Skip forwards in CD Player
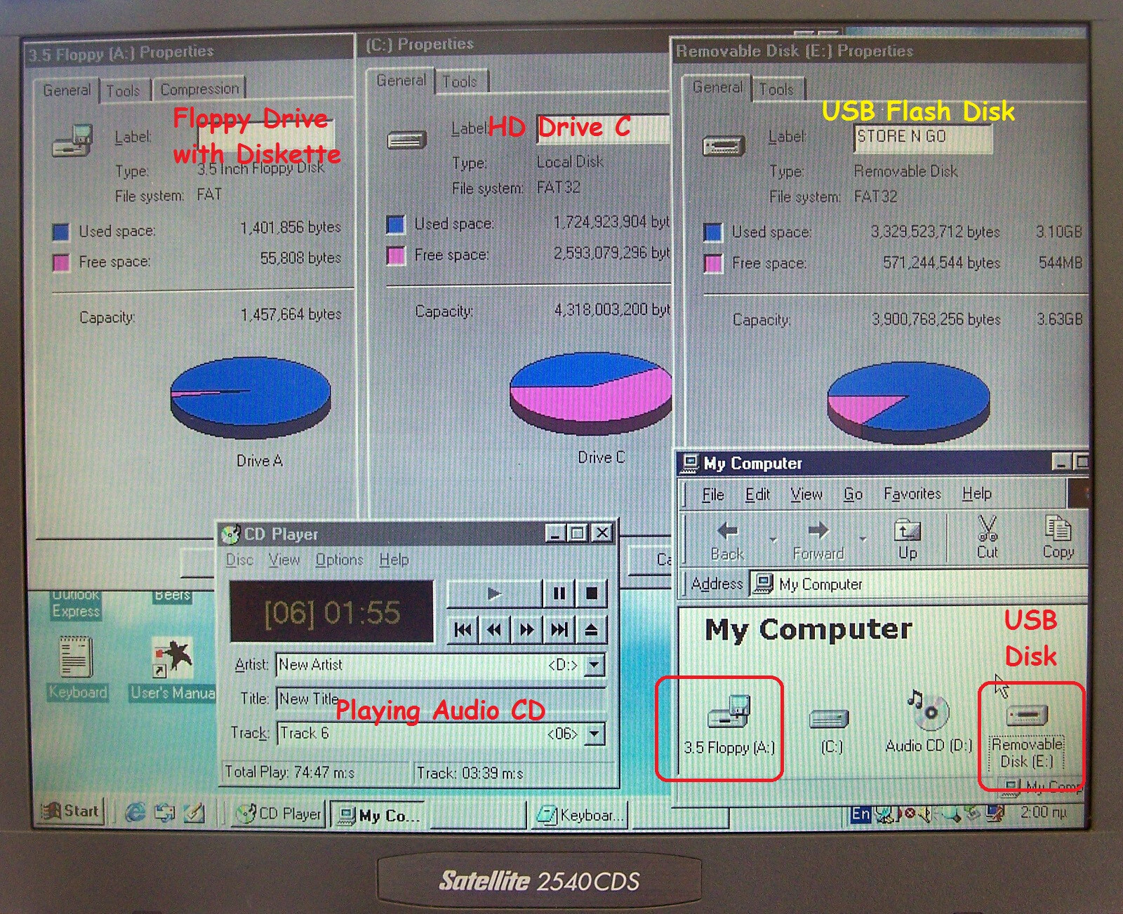 coord(526,630)
